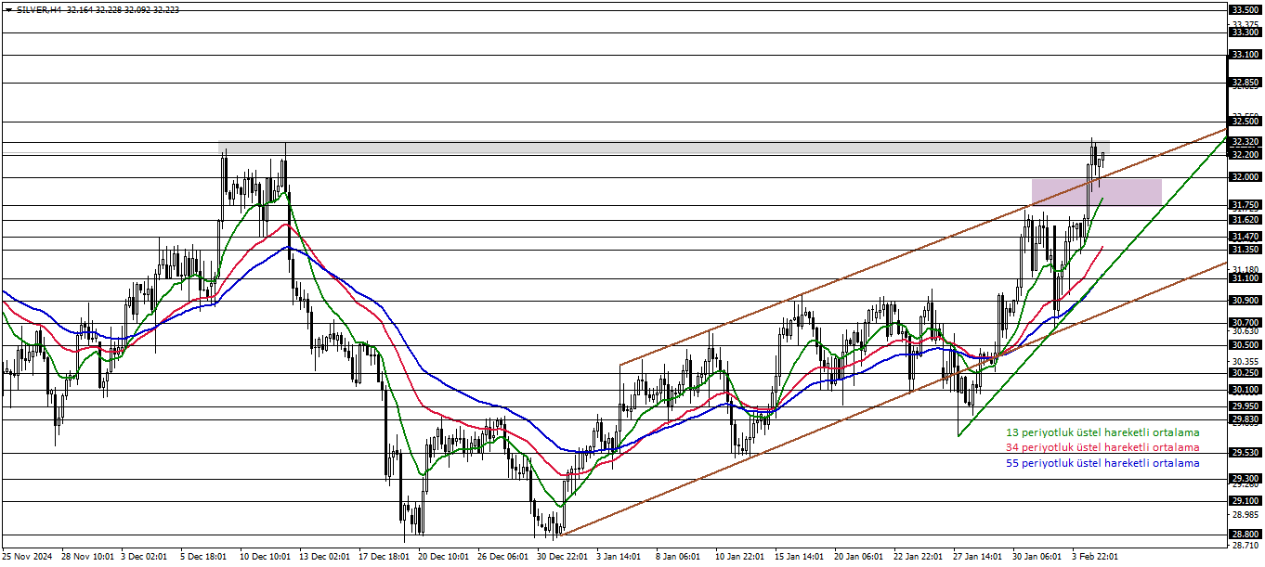
Task: Click the 30.250 price label
Action: (1245, 373)
